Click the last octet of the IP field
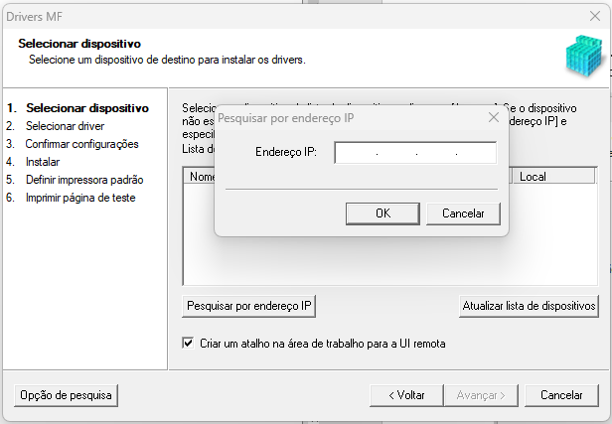612x424 pixels. pos(475,153)
